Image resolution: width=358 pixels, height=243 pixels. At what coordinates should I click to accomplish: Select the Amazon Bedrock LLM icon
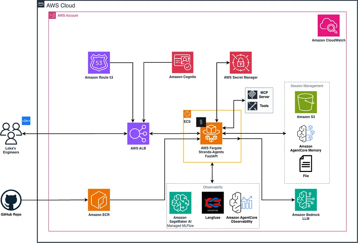tap(306, 200)
